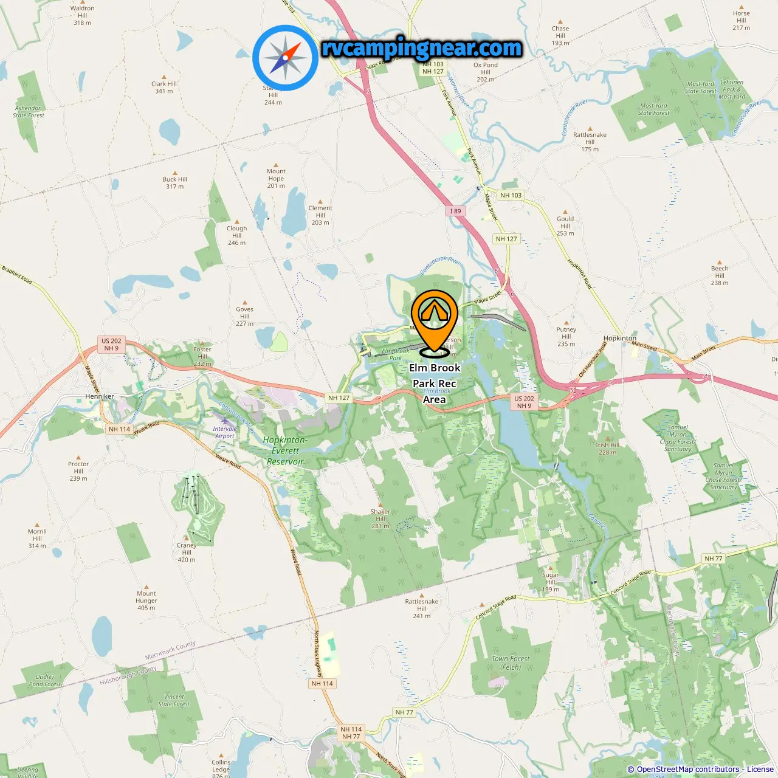Click the Rattlesnake Hill 241 m label
The height and width of the screenshot is (778, 778).
[422, 608]
